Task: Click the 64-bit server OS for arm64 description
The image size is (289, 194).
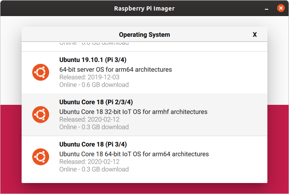Action: pyautogui.click(x=116, y=69)
